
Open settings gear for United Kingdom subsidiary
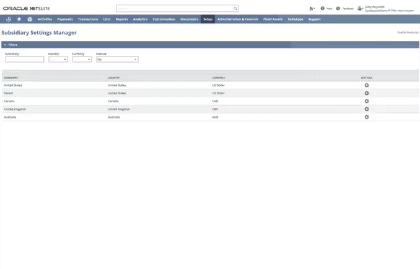coord(367,109)
